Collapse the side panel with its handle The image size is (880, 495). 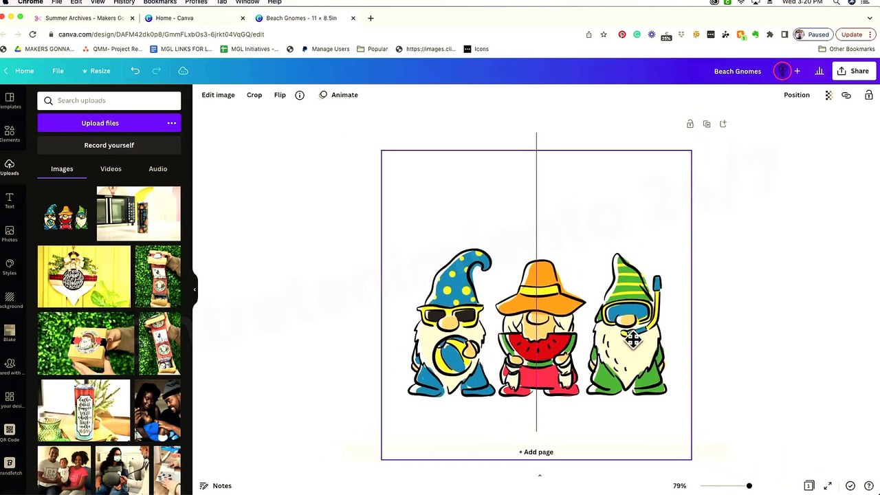coord(195,289)
